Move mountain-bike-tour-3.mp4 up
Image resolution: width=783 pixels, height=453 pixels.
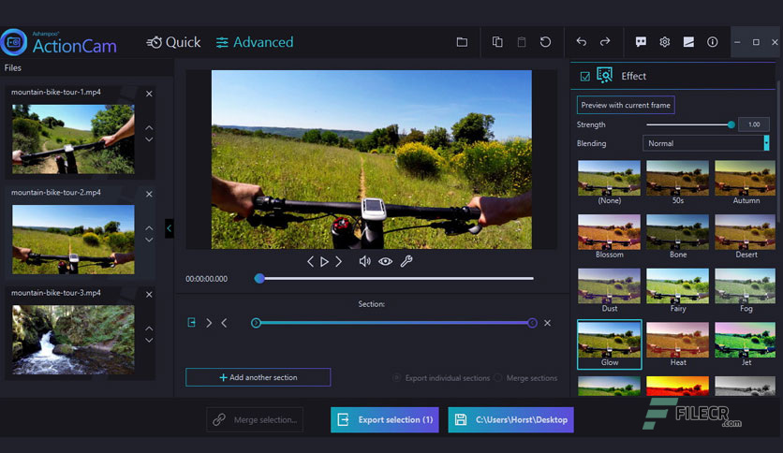pyautogui.click(x=149, y=329)
